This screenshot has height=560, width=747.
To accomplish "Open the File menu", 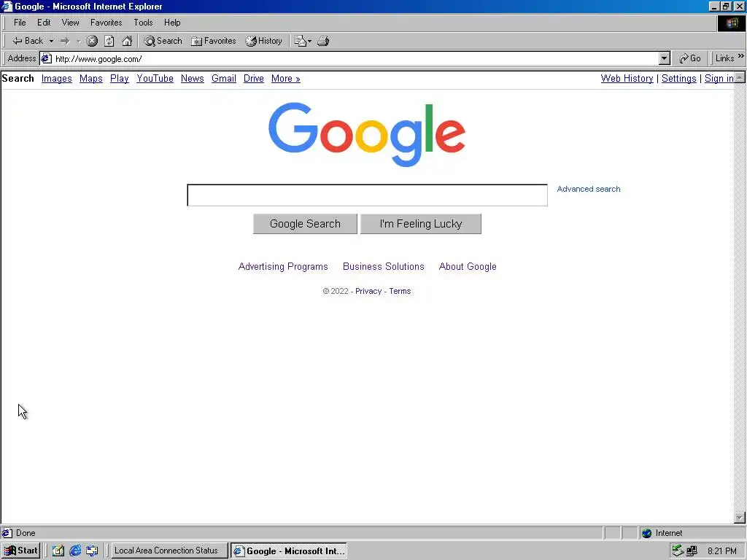I will (20, 23).
